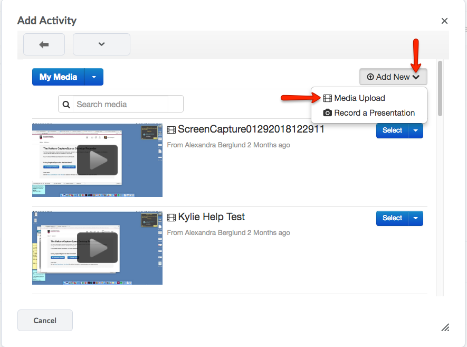Play the Kylie Help Test video thumbnail
Viewport: 467px width, 347px height.
click(97, 248)
